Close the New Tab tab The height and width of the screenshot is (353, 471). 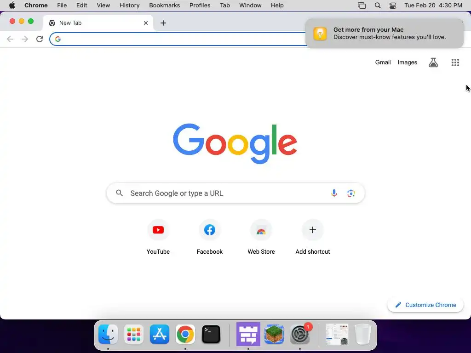[146, 23]
